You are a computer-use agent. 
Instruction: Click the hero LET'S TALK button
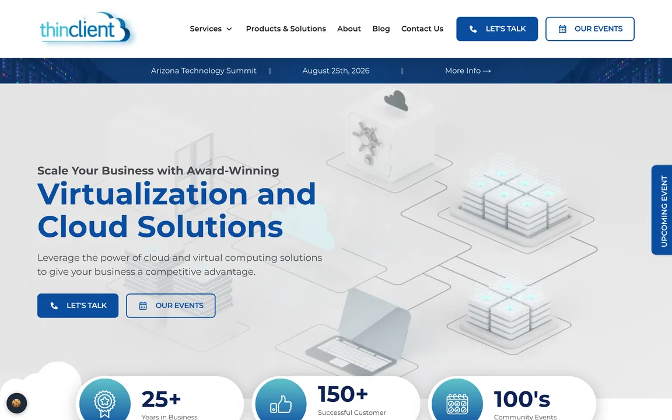(78, 306)
